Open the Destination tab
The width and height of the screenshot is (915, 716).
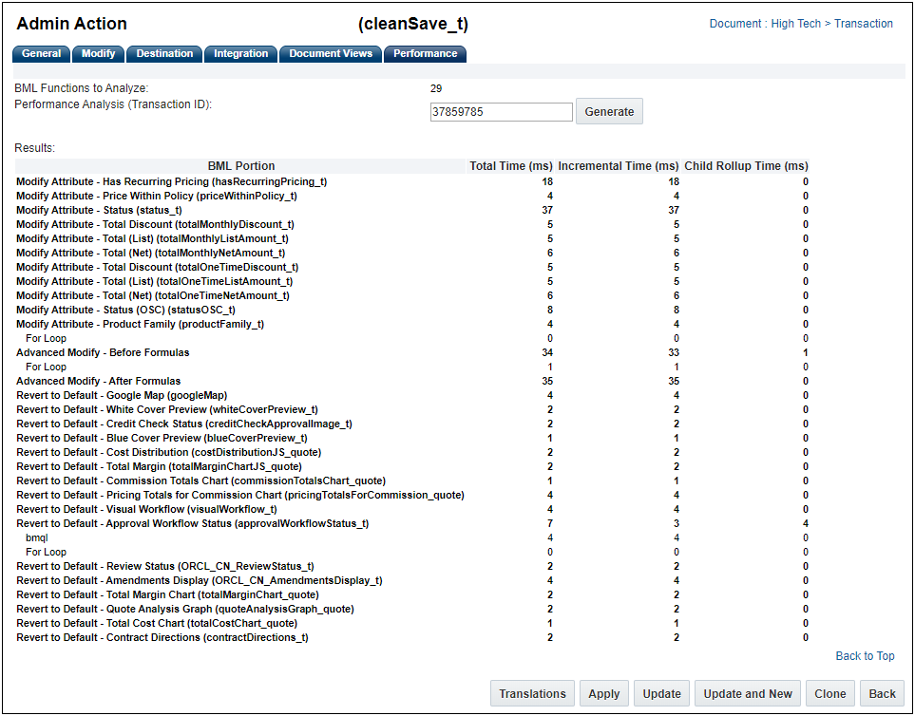pyautogui.click(x=164, y=54)
